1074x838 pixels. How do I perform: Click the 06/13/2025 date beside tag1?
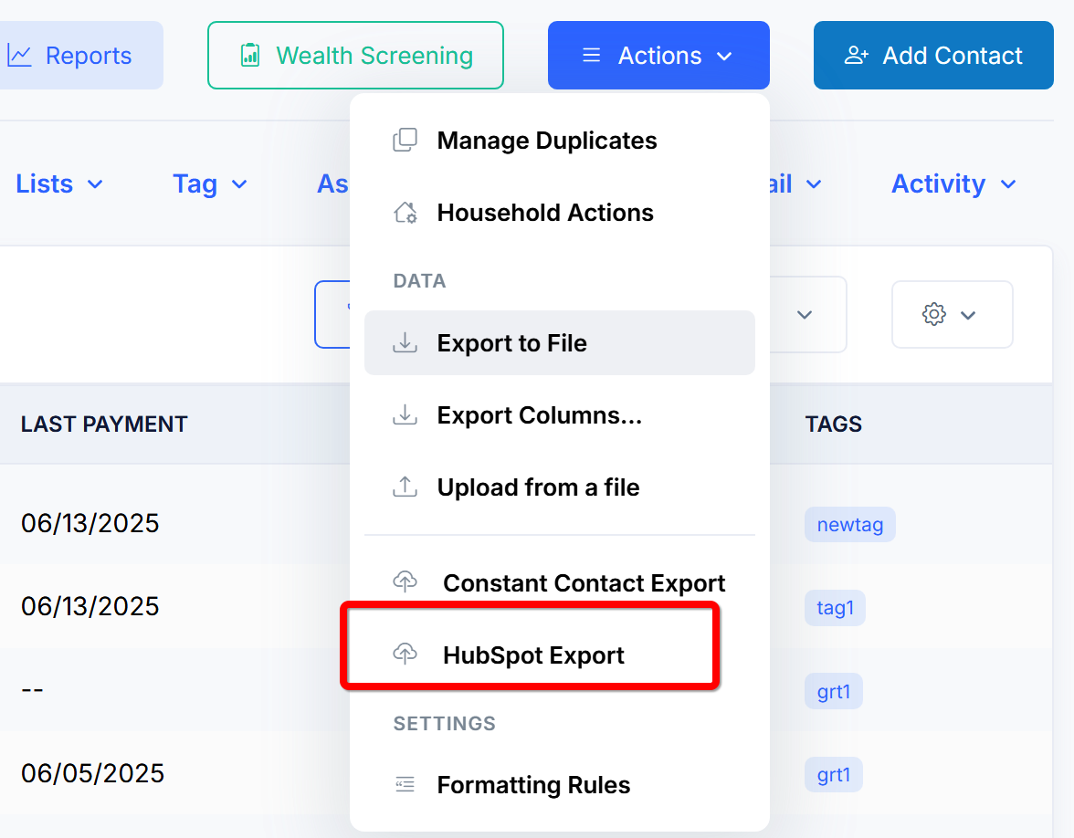[89, 606]
